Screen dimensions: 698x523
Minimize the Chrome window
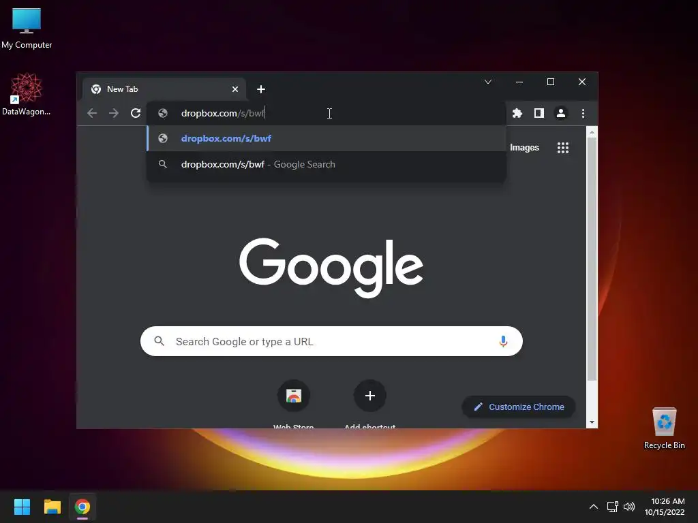coord(519,82)
